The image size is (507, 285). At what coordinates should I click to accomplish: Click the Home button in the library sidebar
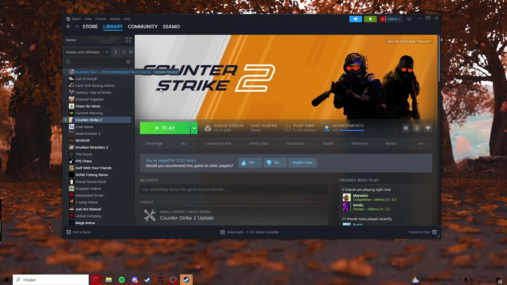tap(93, 40)
